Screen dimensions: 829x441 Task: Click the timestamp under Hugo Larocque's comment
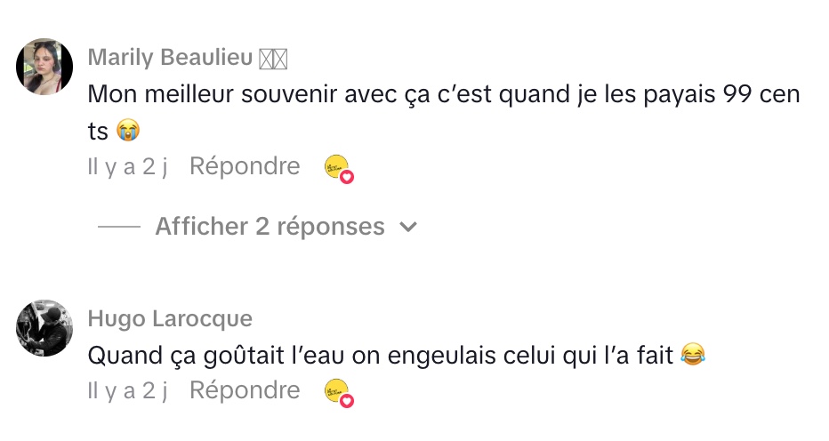click(x=128, y=390)
